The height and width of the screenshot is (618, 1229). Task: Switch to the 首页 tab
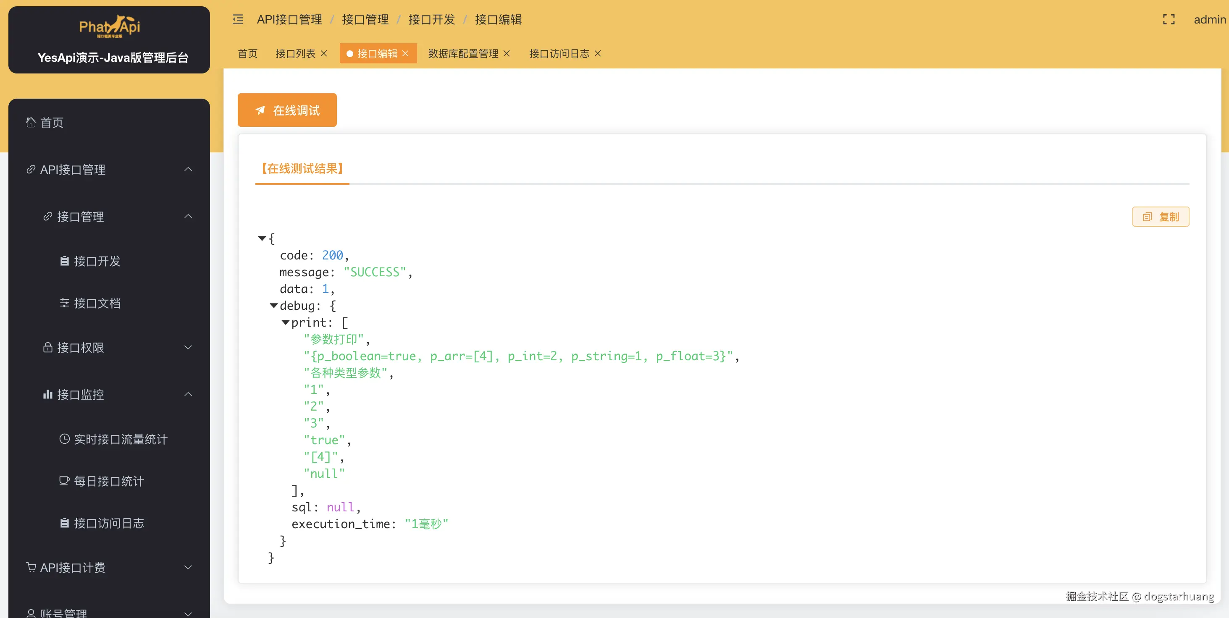248,53
